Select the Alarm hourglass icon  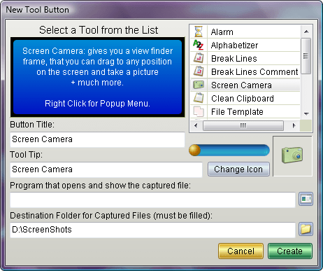click(x=199, y=32)
